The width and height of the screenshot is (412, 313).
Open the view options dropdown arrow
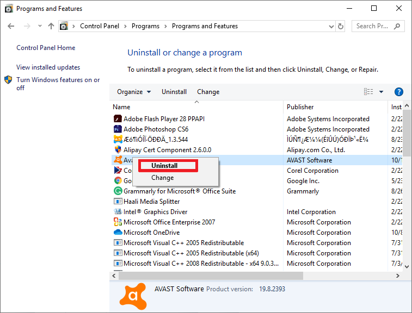coord(381,92)
